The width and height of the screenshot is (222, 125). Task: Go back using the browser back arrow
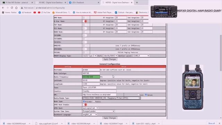(x=3, y=8)
